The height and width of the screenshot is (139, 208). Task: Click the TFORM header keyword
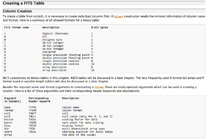32,110
